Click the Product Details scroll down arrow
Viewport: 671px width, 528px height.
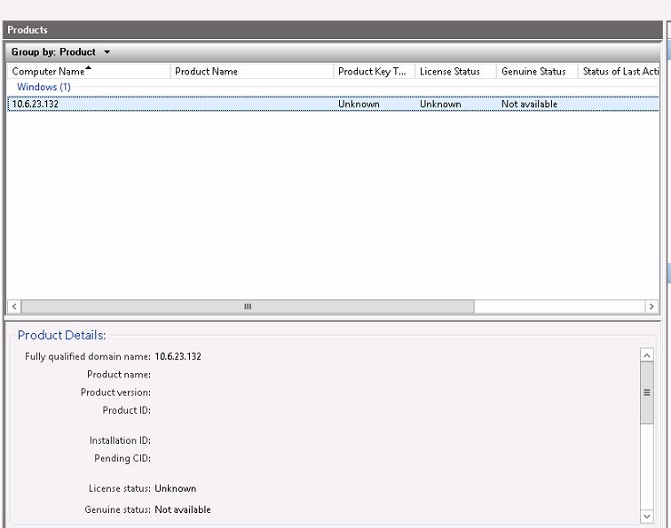click(646, 516)
